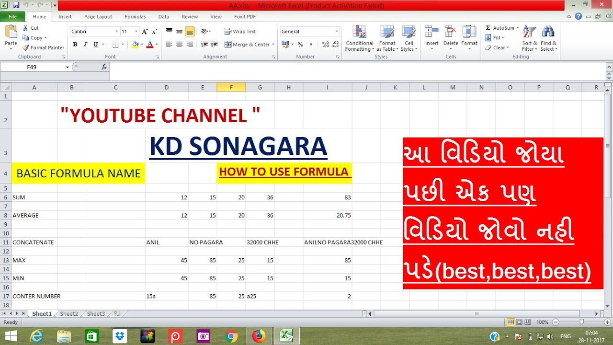The image size is (613, 345).
Task: Click Clear button
Action: (x=497, y=48)
